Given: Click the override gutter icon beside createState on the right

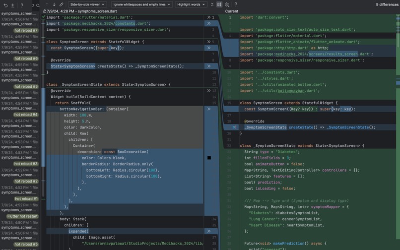Looking at the screenshot, I should click(234, 127).
